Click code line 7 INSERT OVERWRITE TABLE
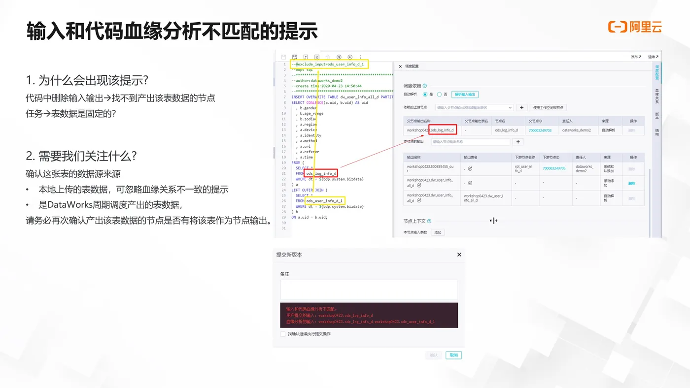690x388 pixels. click(342, 97)
